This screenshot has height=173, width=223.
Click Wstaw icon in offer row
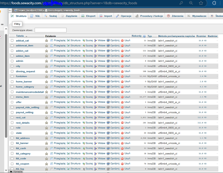(x=96, y=102)
